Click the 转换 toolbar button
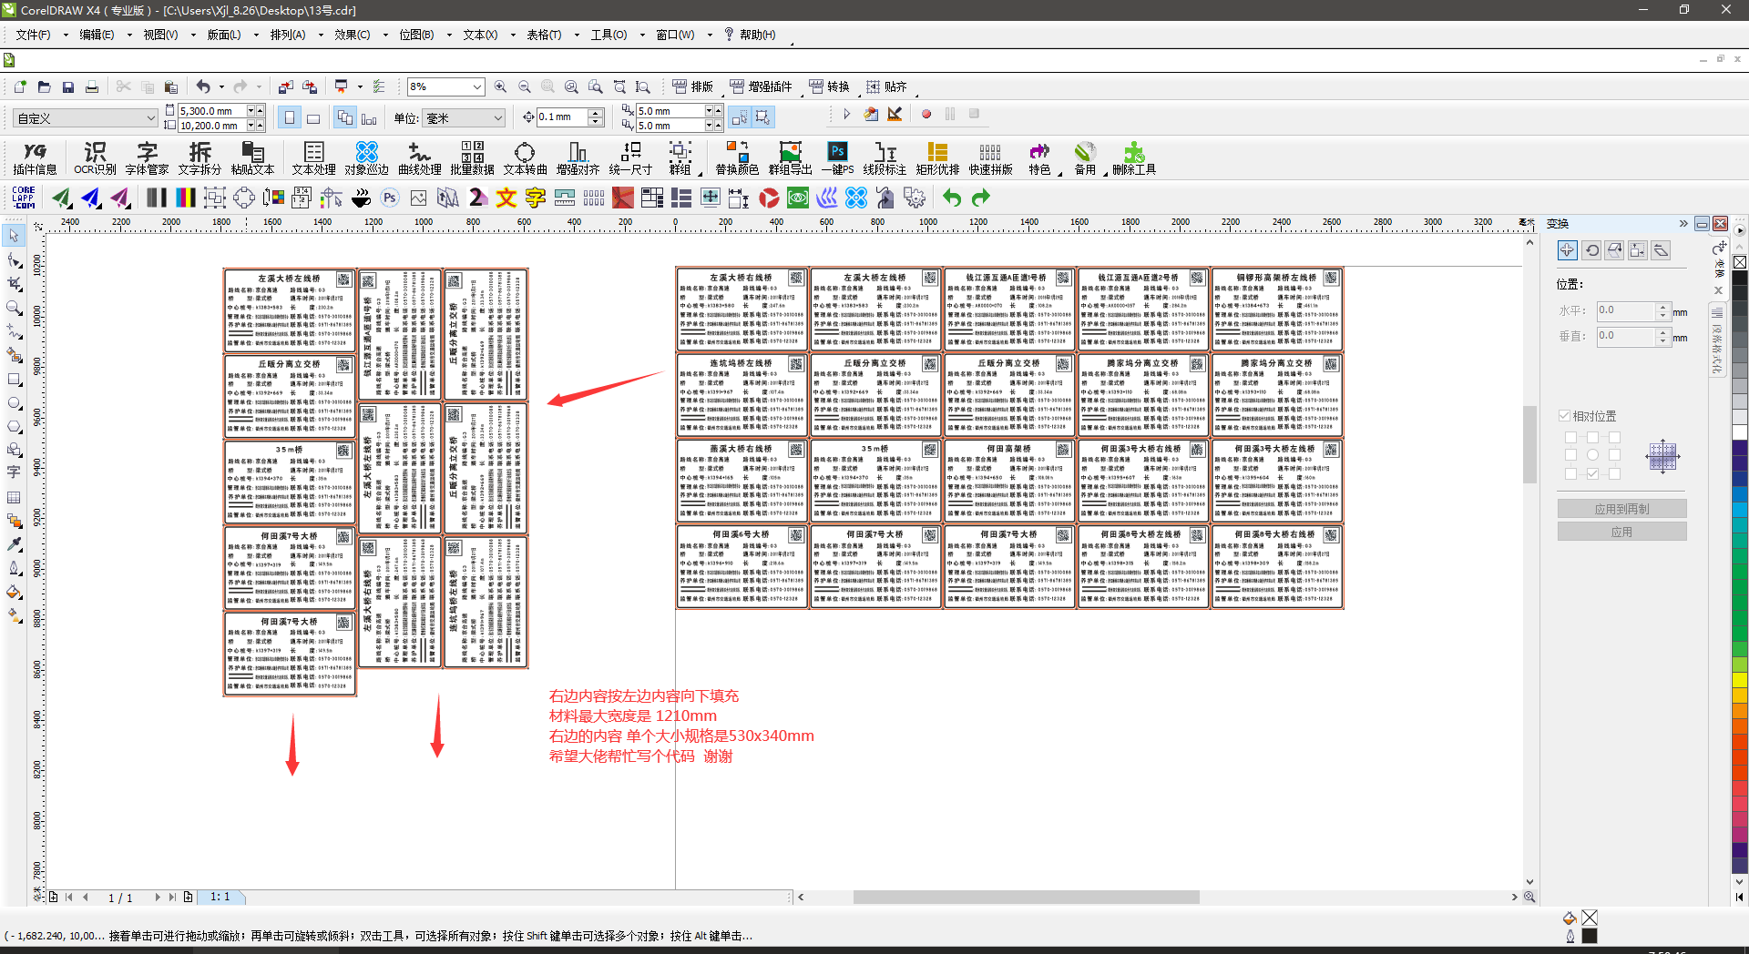This screenshot has width=1749, height=954. click(830, 86)
